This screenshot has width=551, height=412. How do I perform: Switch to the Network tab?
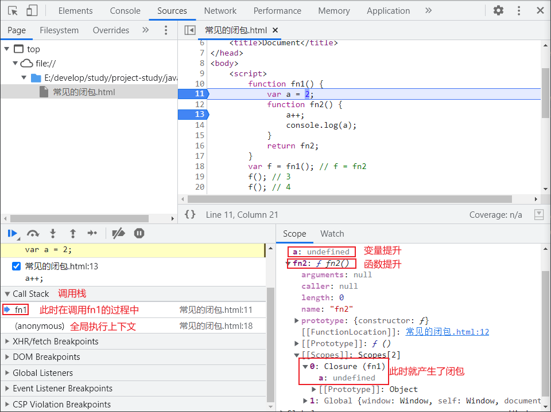pos(220,10)
